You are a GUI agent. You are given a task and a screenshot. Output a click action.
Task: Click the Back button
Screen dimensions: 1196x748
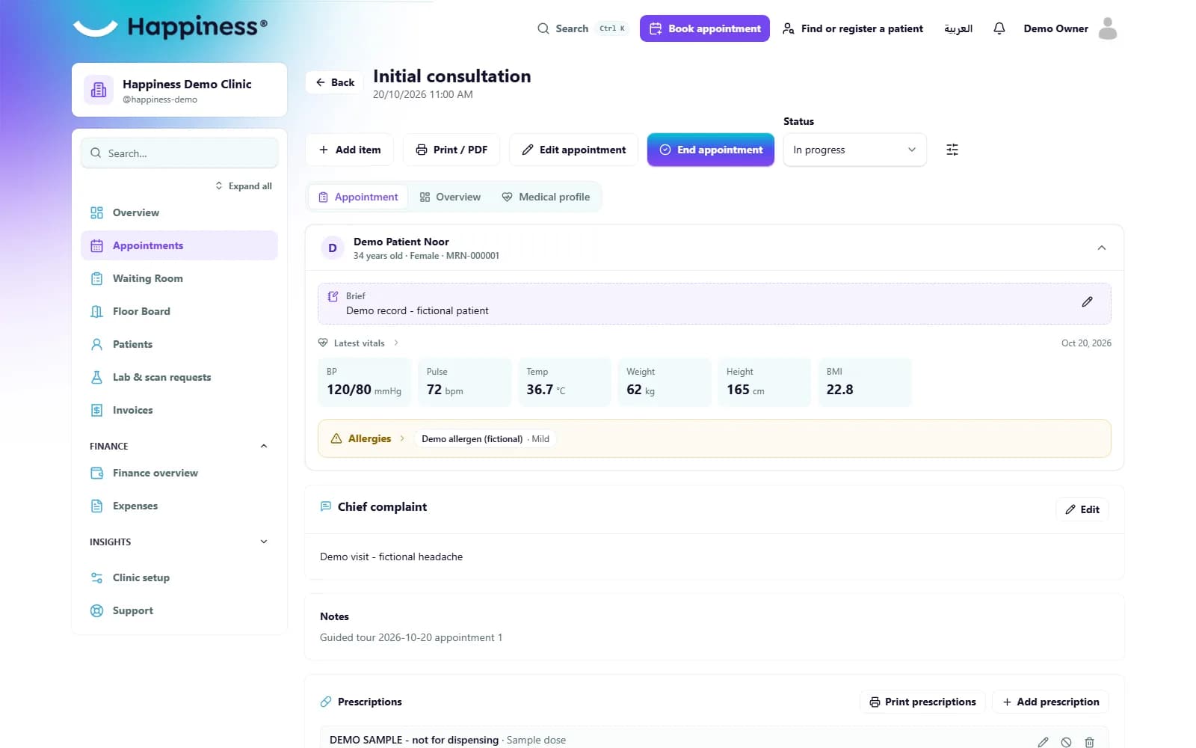(x=334, y=82)
